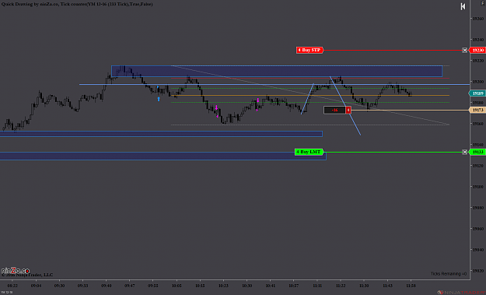Click the 19040 price axis label

click(x=478, y=249)
